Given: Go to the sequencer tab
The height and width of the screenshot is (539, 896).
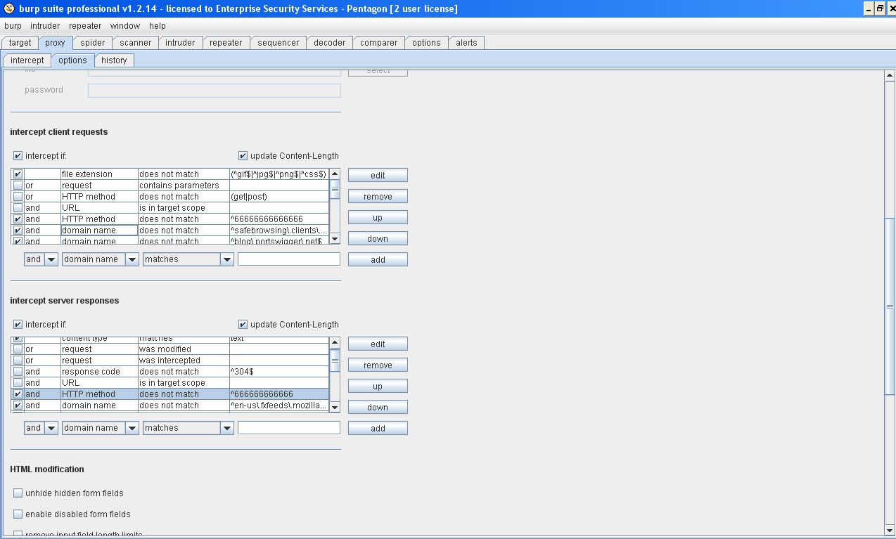Looking at the screenshot, I should coord(279,43).
